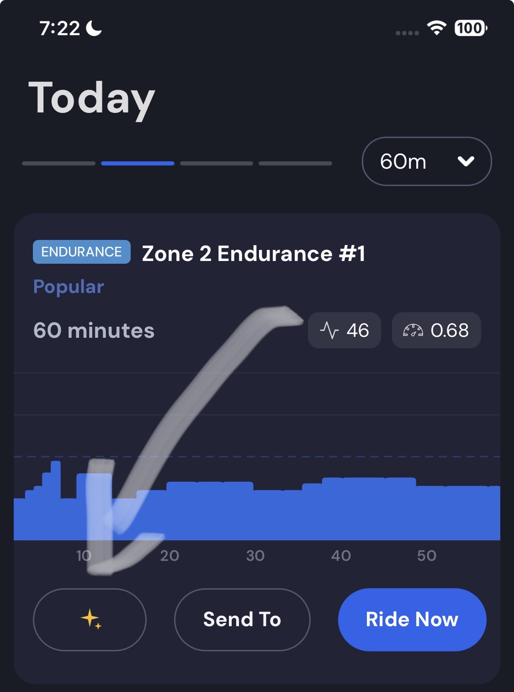Jump to the fourth workout page indicator

click(295, 163)
